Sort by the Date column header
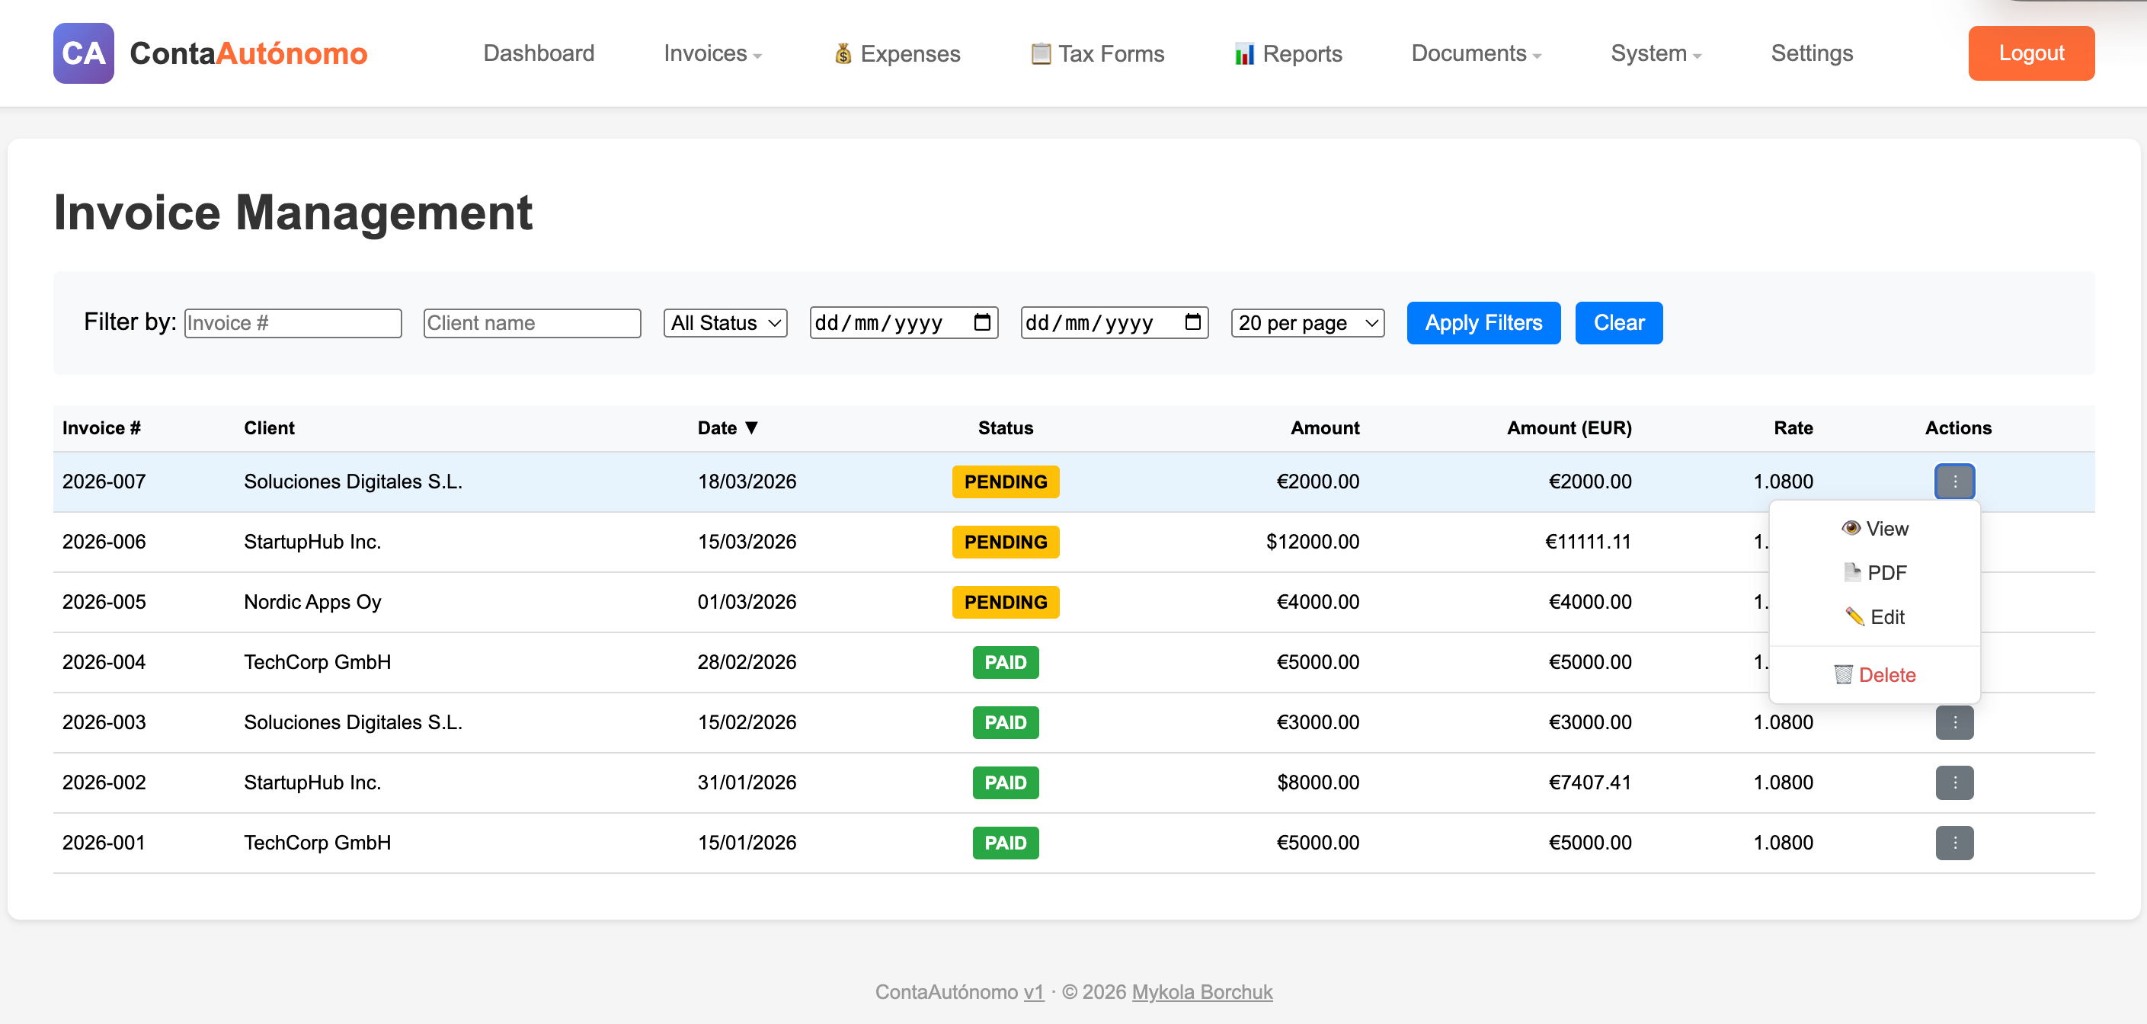Image resolution: width=2147 pixels, height=1024 pixels. (x=728, y=427)
